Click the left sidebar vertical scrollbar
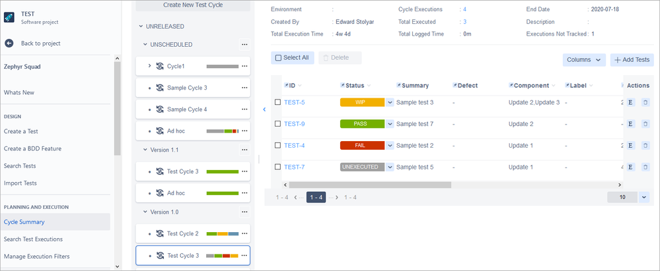The image size is (660, 271). (118, 108)
